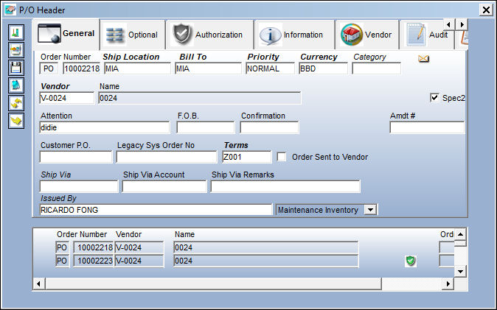Check the Order Sent to Vendor box
The image size is (497, 310).
282,157
